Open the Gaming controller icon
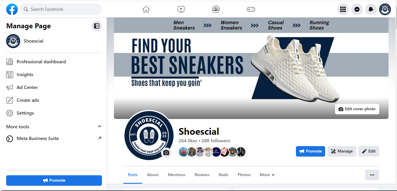Viewport: 397px width, 191px height. 251,9
